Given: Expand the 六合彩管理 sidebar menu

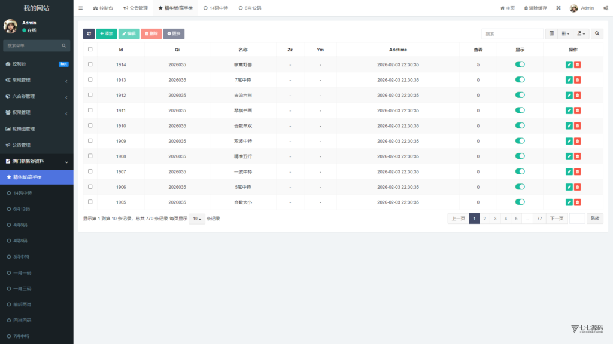Looking at the screenshot, I should pos(36,96).
